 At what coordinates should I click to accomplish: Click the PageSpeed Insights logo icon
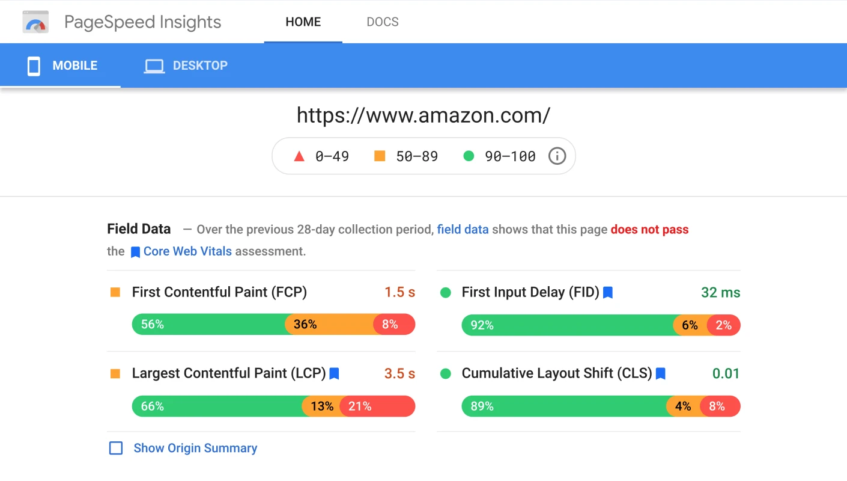(35, 22)
